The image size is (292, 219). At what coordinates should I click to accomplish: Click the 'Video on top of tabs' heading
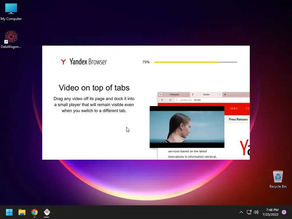[94, 88]
